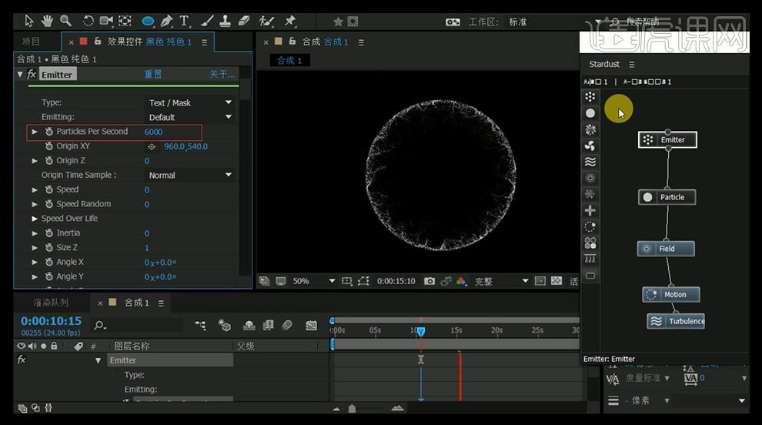Select the Hand tool
Screen dimensions: 762x425
(x=48, y=21)
